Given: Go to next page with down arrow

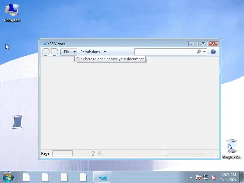Looking at the screenshot, I should tap(100, 153).
